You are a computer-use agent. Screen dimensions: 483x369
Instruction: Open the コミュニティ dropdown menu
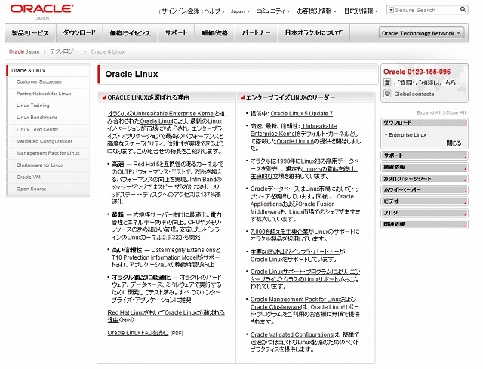[273, 11]
